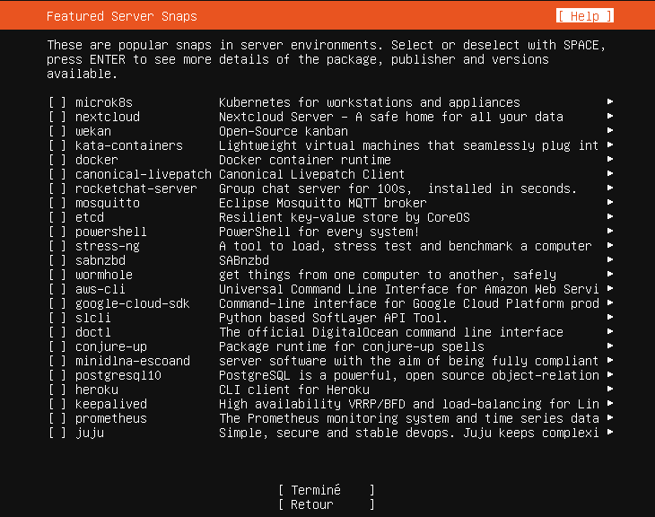The image size is (655, 517).
Task: Toggle the stress-ng checkbox
Action: pyautogui.click(x=57, y=246)
